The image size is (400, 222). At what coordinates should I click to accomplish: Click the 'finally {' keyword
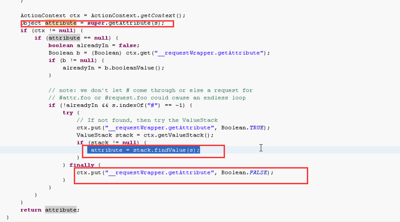click(85, 165)
